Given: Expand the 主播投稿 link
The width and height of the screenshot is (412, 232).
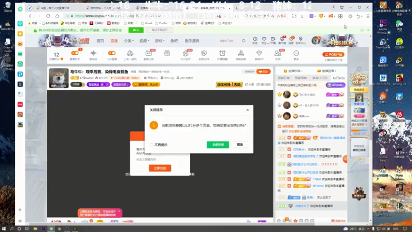Looking at the screenshot, I should pos(294,71).
